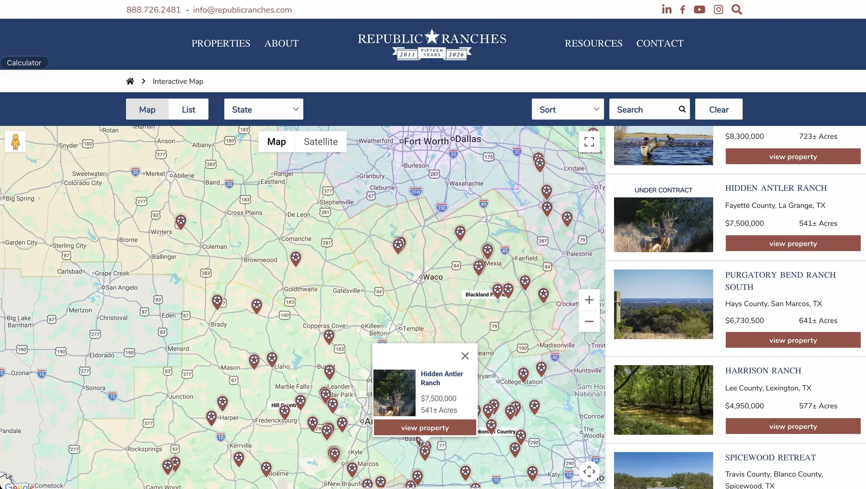This screenshot has height=489, width=866.
Task: Open the Harrison Ranch listing title
Action: tap(763, 370)
